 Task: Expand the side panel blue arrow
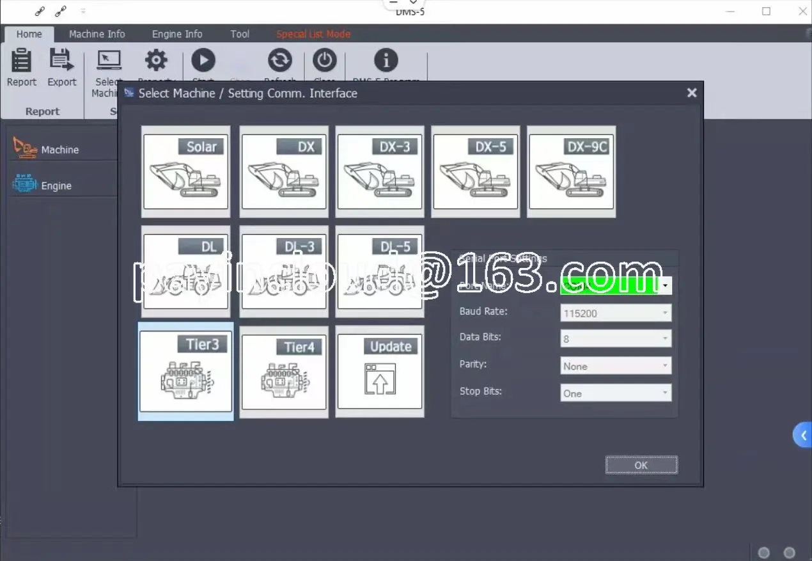(802, 436)
